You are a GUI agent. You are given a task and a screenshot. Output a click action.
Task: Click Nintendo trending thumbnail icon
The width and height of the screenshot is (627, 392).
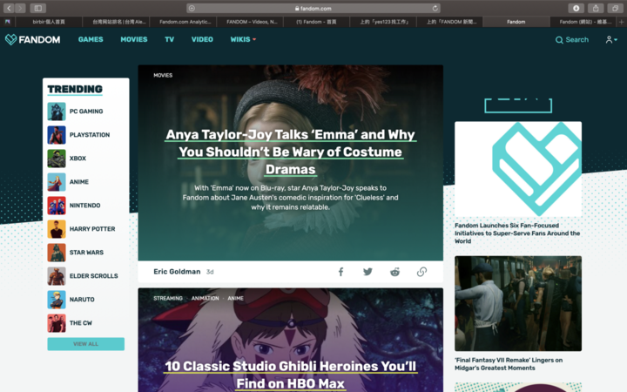(57, 206)
